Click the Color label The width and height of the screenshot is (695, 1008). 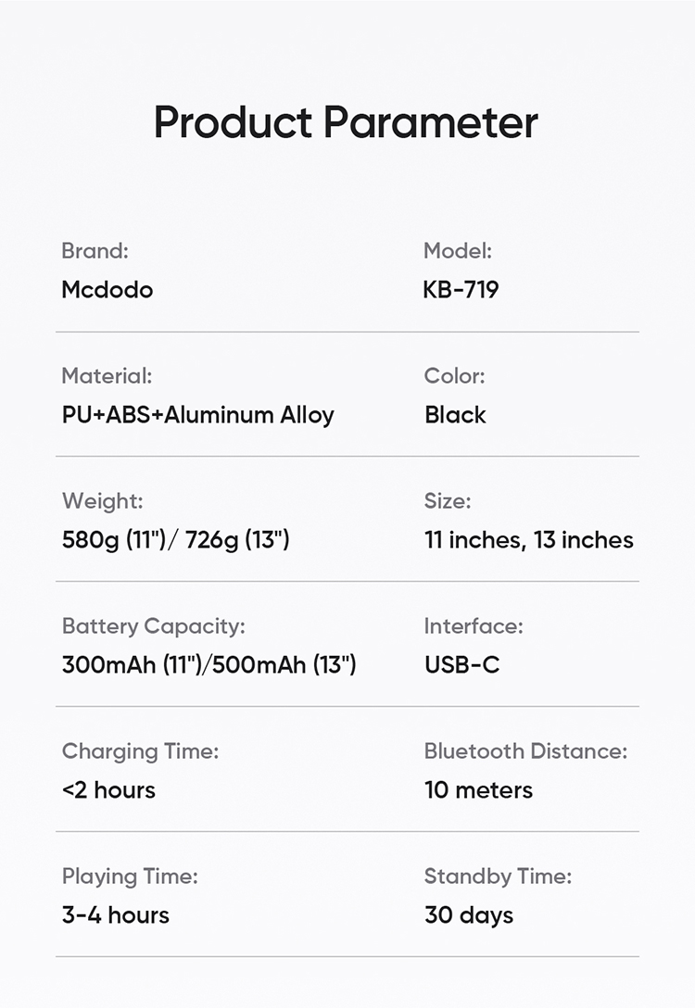pyautogui.click(x=454, y=375)
